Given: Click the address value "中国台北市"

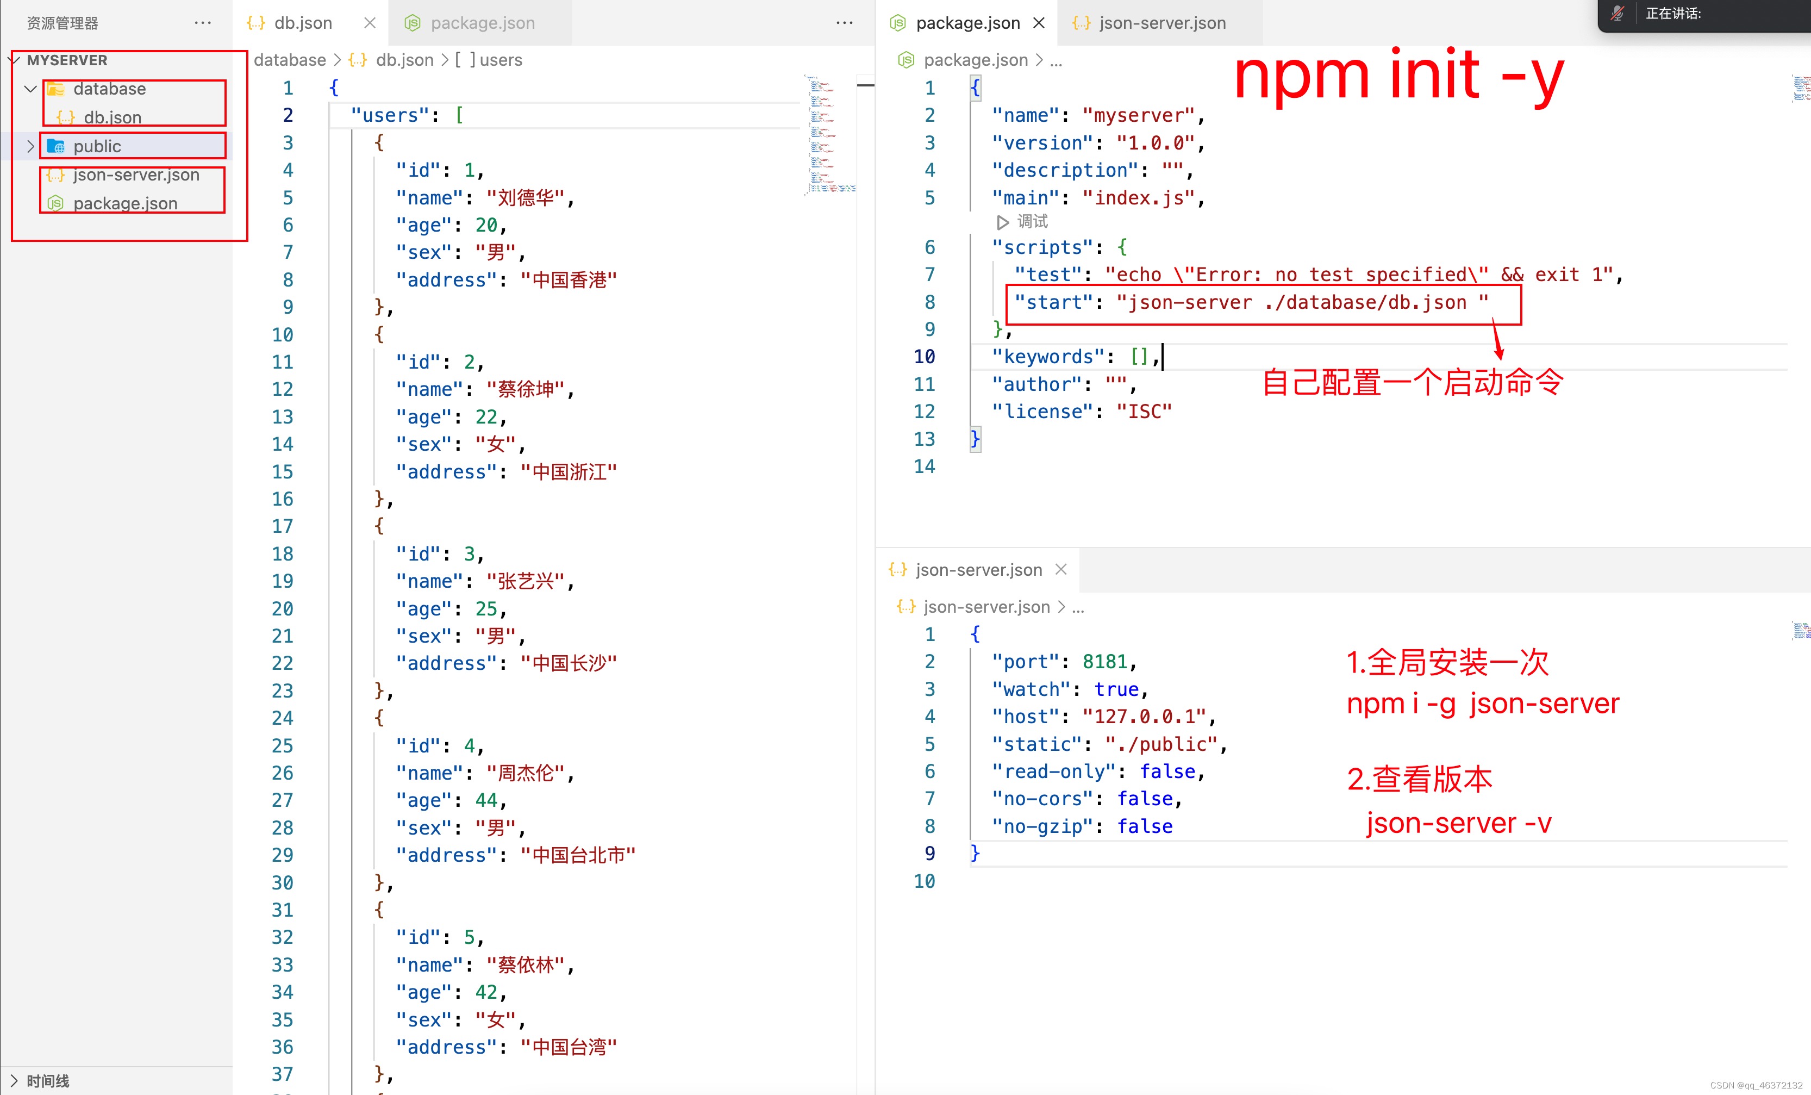Looking at the screenshot, I should click(578, 855).
